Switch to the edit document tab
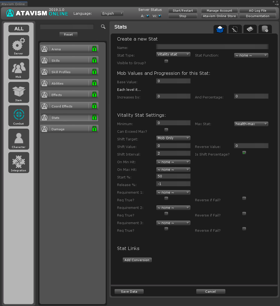Viewport: 280px width, 306px height. point(235,29)
